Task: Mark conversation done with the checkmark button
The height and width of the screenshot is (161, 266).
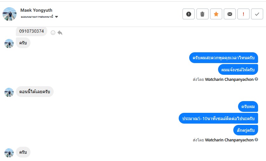Action: point(257,14)
